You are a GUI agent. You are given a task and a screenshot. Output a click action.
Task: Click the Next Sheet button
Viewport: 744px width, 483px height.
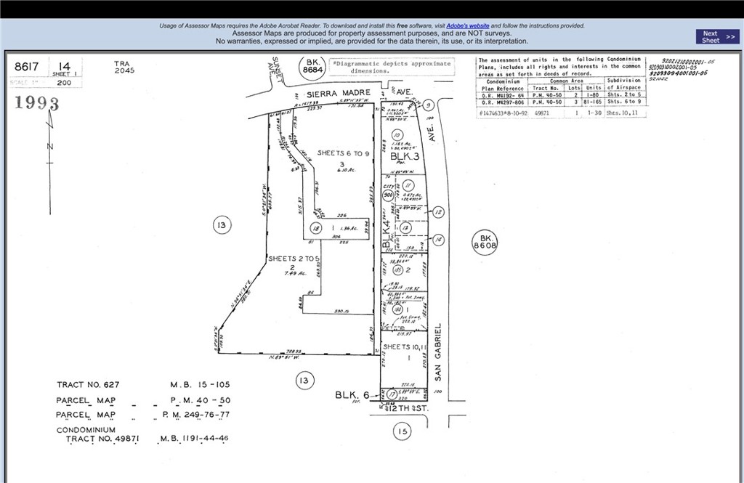tap(717, 37)
